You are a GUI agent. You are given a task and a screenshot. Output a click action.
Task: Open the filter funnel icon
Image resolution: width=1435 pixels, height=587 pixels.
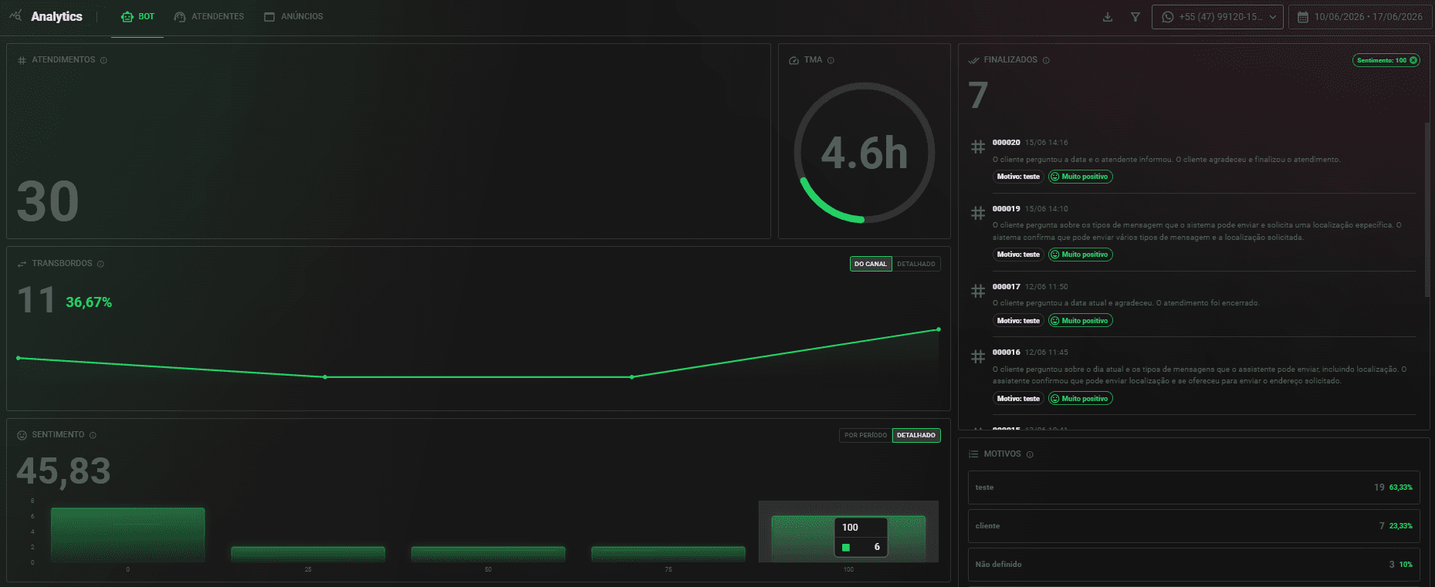click(1135, 17)
